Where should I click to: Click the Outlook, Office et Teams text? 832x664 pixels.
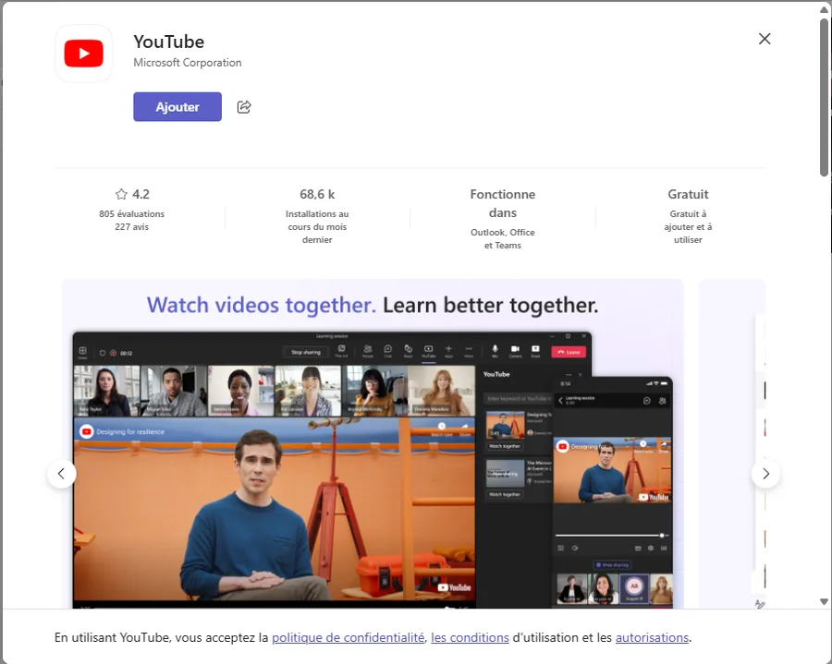point(503,238)
